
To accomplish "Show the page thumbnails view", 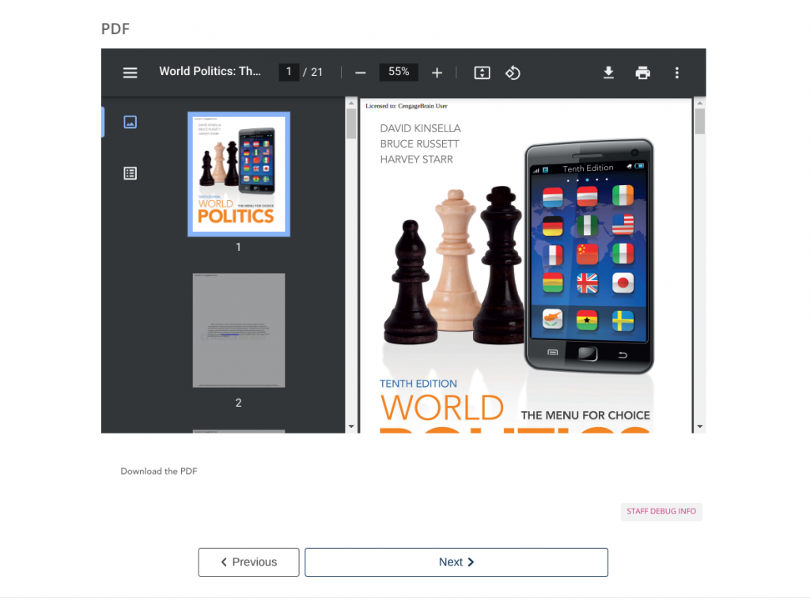I will 131,122.
